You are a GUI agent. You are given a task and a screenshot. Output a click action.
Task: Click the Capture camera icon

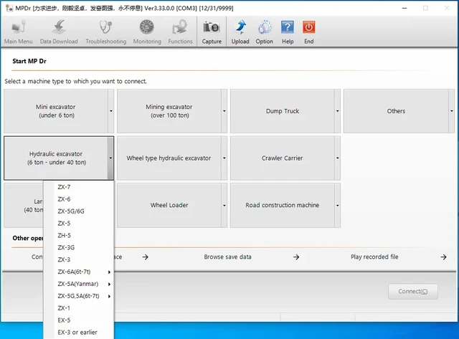click(x=212, y=27)
